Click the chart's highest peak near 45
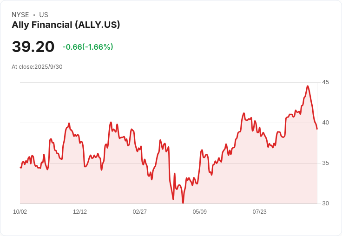342x236 pixels. [x=308, y=86]
